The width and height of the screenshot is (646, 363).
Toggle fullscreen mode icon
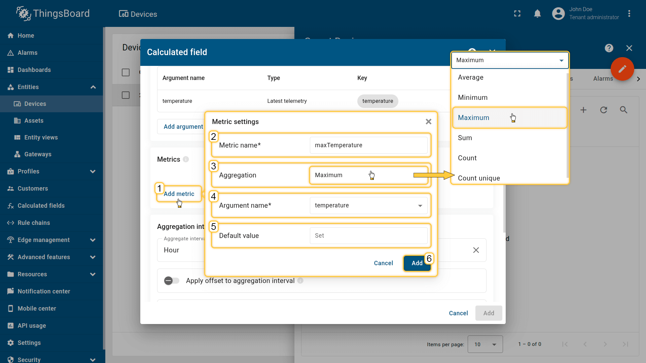[x=517, y=13]
